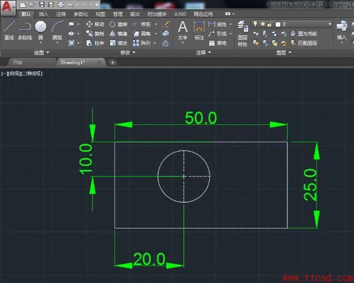Click the Explode tool icon
354x283 pixels.
pyautogui.click(x=166, y=34)
